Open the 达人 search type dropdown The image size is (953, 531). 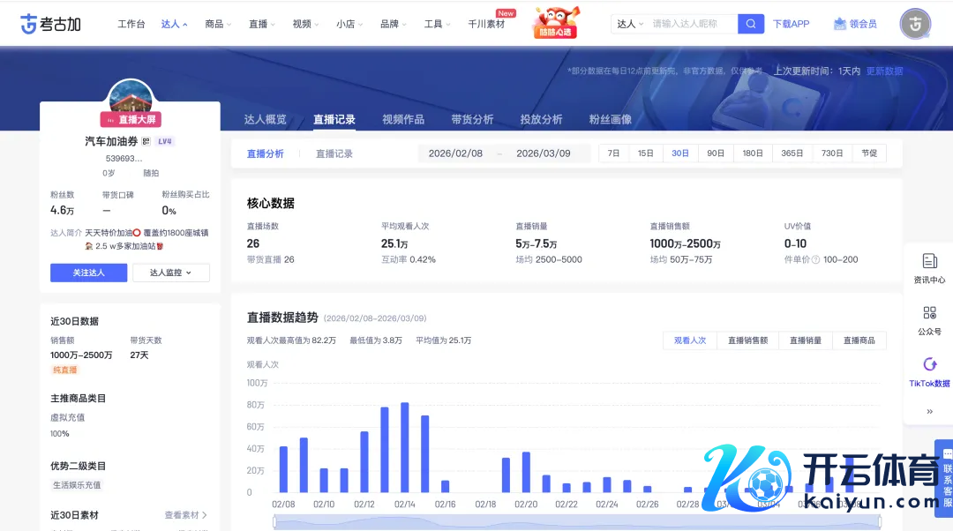tap(630, 24)
